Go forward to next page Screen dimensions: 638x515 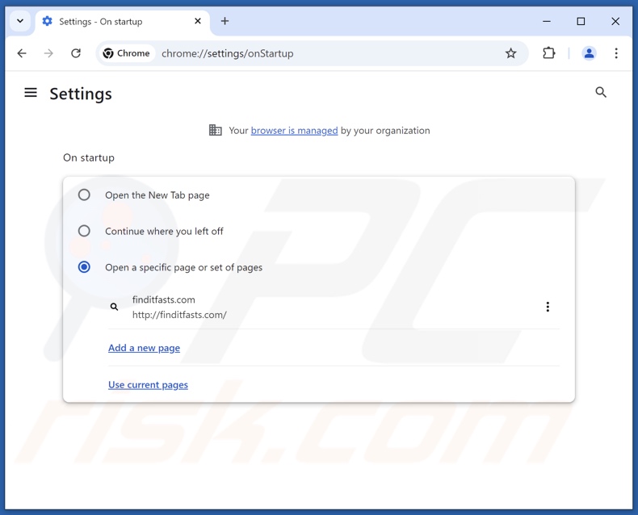48,53
